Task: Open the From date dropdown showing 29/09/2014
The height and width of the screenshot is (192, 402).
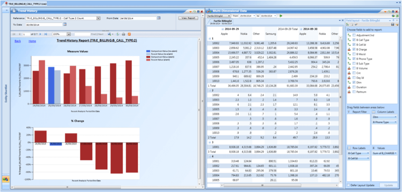Action: point(254,16)
